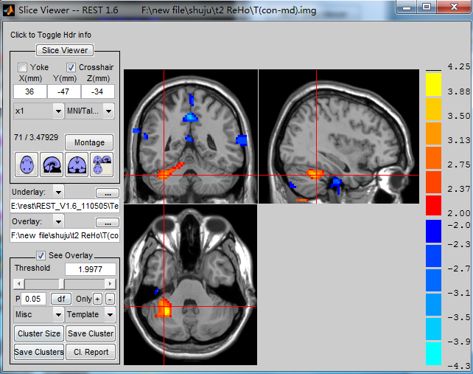473x374 pixels.
Task: Click the Y(mm) coordinate field
Action: click(x=63, y=91)
